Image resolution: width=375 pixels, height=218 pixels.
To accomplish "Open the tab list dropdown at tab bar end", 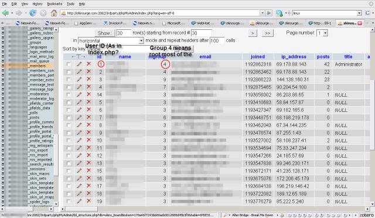I will click(373, 23).
